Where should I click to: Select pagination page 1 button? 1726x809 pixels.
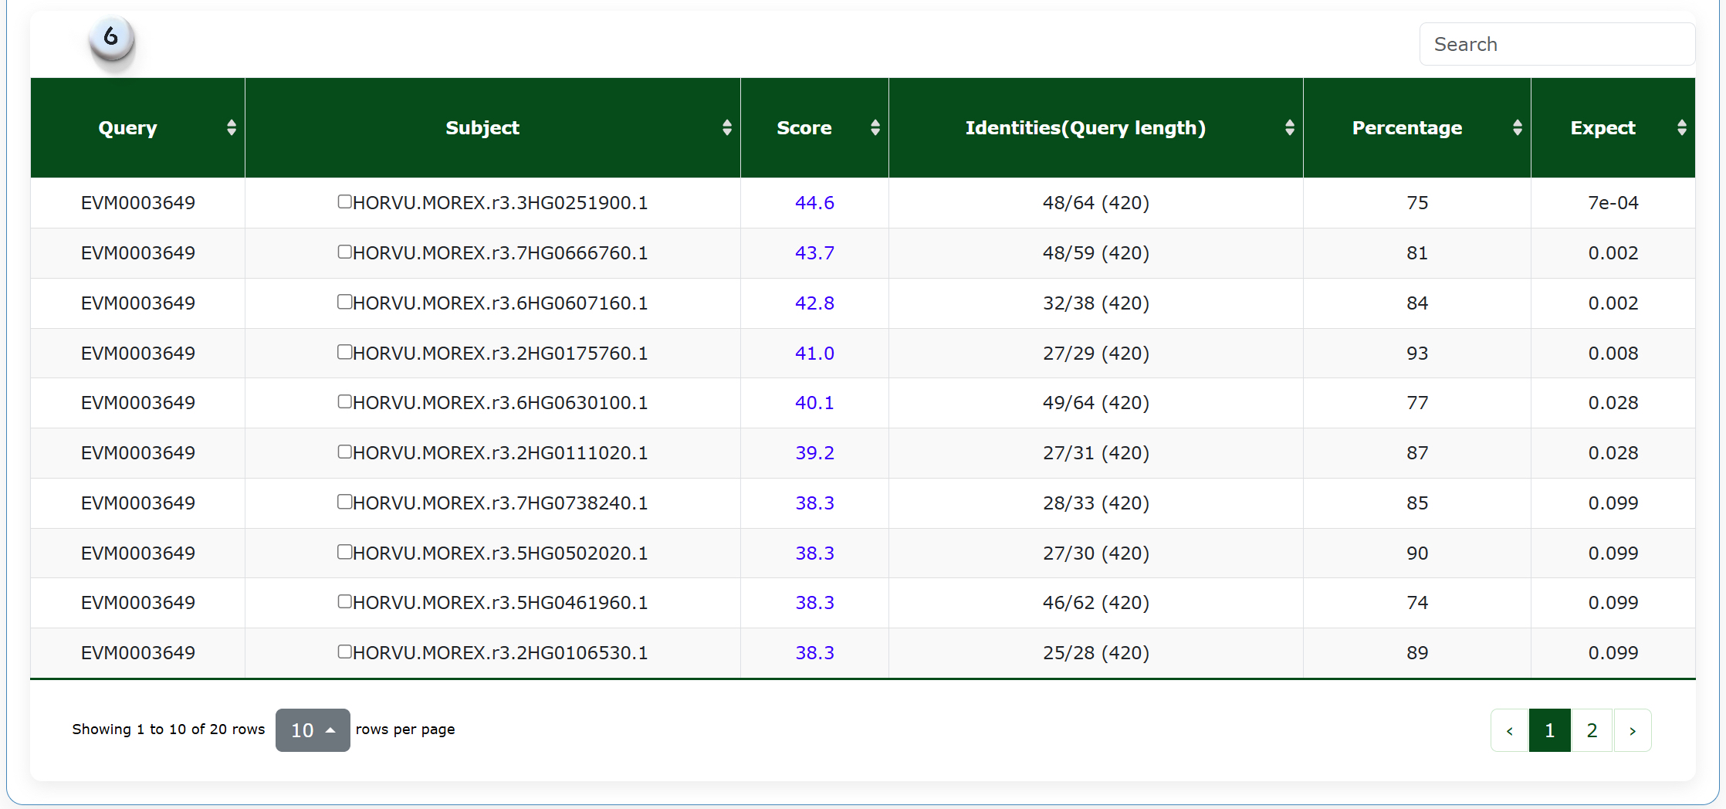(1550, 730)
